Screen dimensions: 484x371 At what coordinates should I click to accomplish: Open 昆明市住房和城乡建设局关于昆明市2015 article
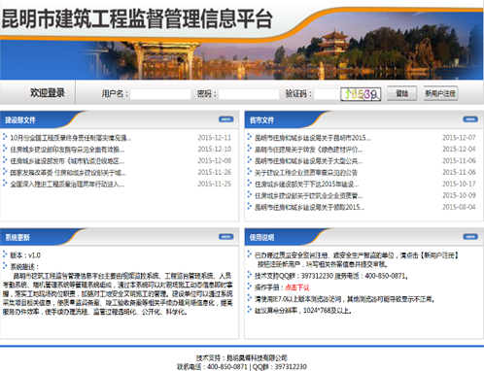tap(313, 138)
